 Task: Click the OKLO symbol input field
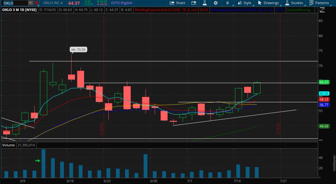point(15,3)
